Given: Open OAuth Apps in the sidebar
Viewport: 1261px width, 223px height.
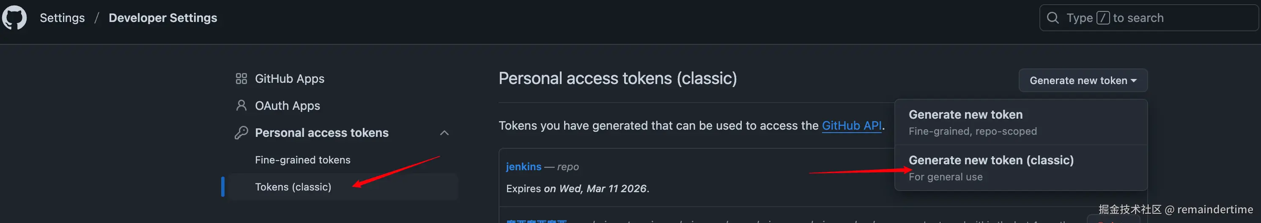Looking at the screenshot, I should coord(288,106).
